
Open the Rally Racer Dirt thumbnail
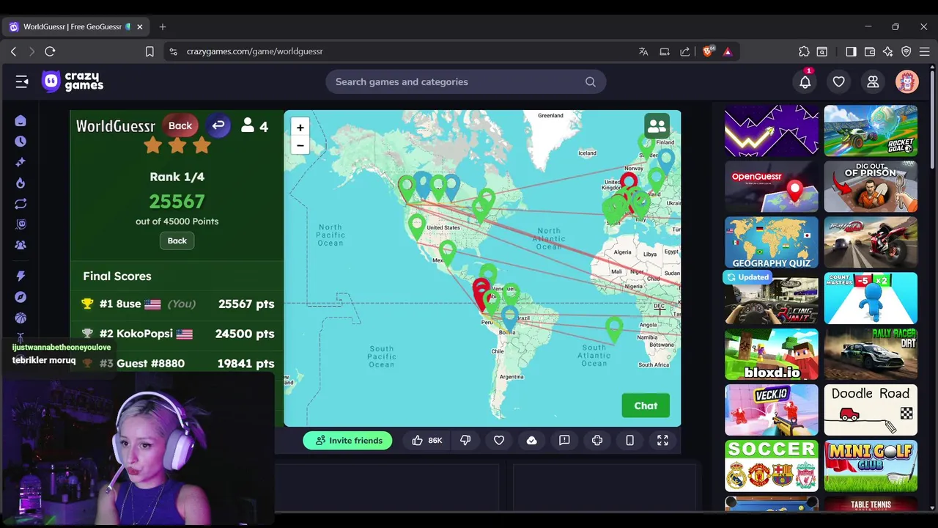click(871, 354)
